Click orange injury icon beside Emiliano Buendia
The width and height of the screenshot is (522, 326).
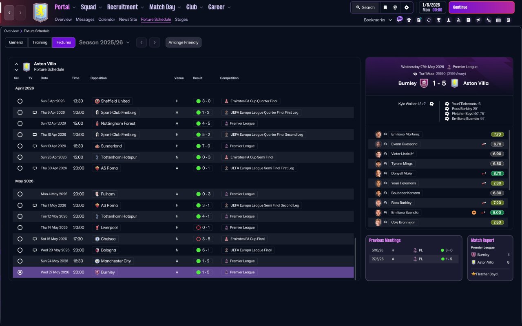(x=474, y=213)
